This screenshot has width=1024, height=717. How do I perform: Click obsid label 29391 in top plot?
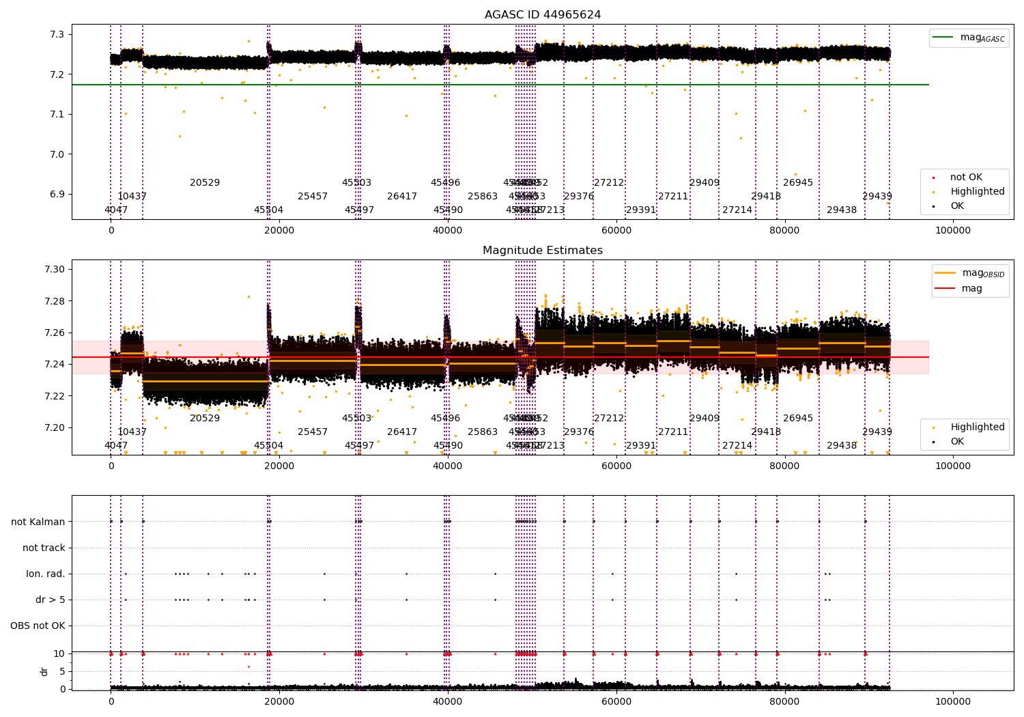click(641, 210)
